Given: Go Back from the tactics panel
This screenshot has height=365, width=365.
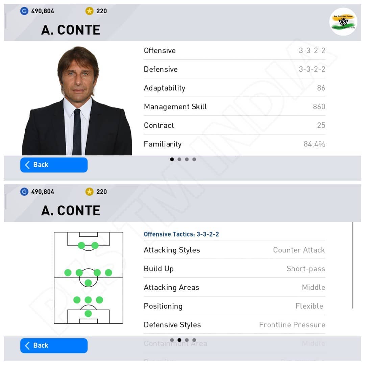Looking at the screenshot, I should click(x=54, y=345).
